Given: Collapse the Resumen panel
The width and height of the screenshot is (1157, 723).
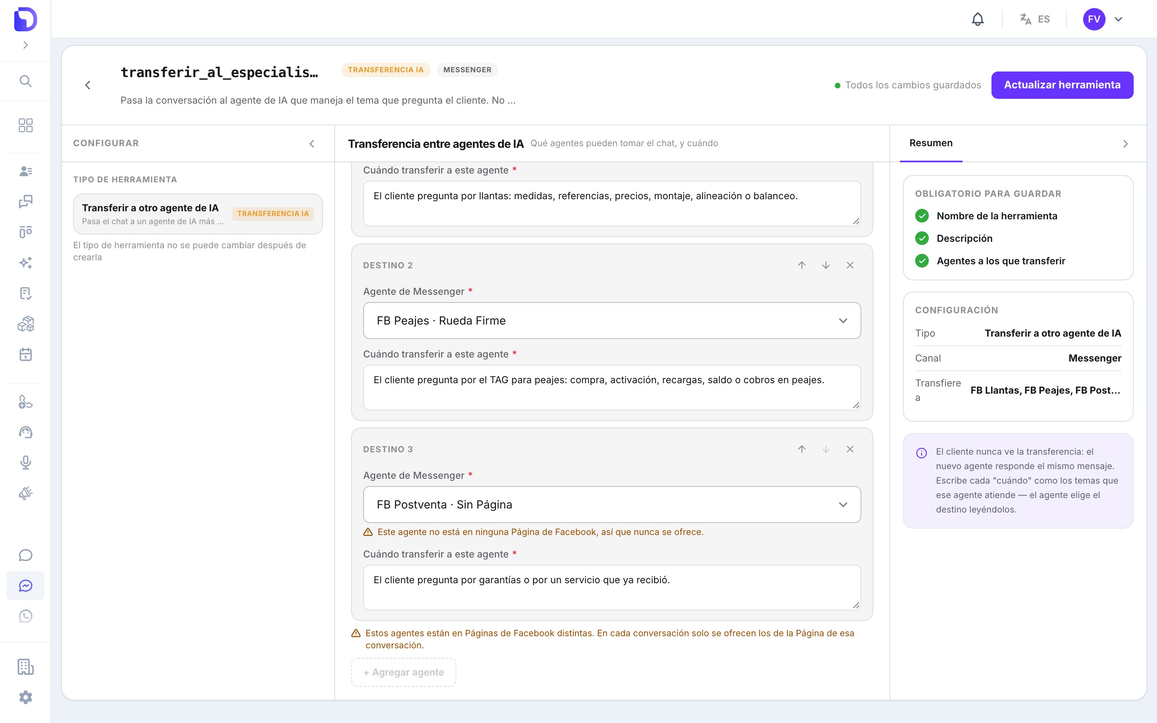Looking at the screenshot, I should (x=1125, y=144).
